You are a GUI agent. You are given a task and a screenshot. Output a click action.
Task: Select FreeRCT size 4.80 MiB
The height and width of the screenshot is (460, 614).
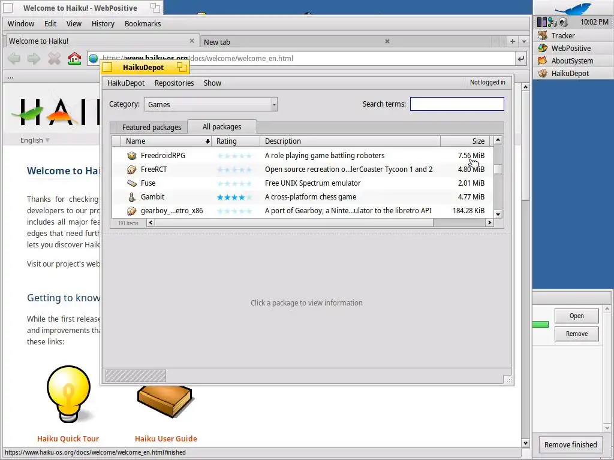(x=471, y=170)
